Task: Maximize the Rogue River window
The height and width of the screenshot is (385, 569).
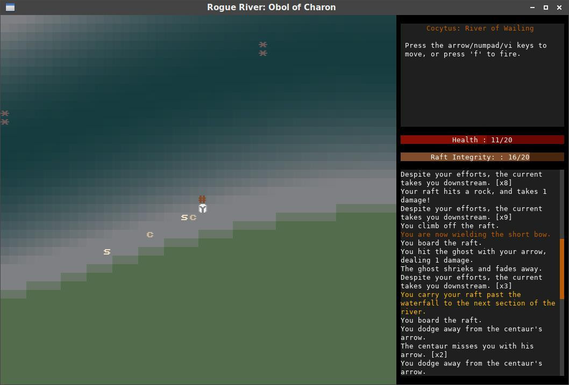Action: coord(546,7)
